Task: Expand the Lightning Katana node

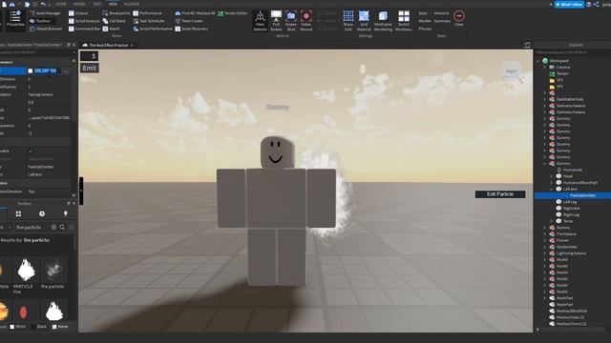Action: 545,253
